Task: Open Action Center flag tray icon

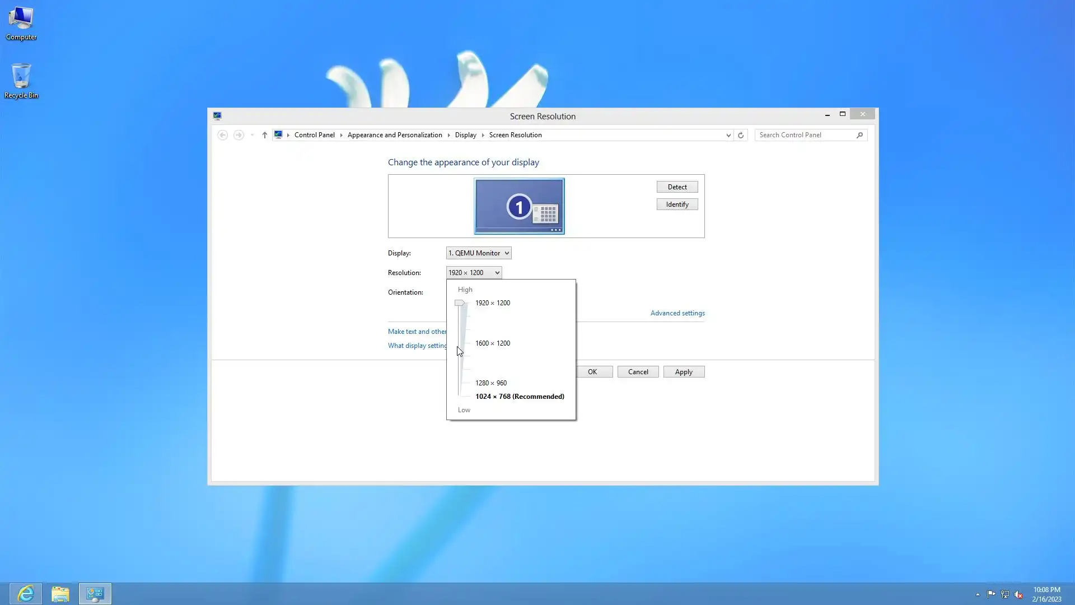Action: coord(991,594)
